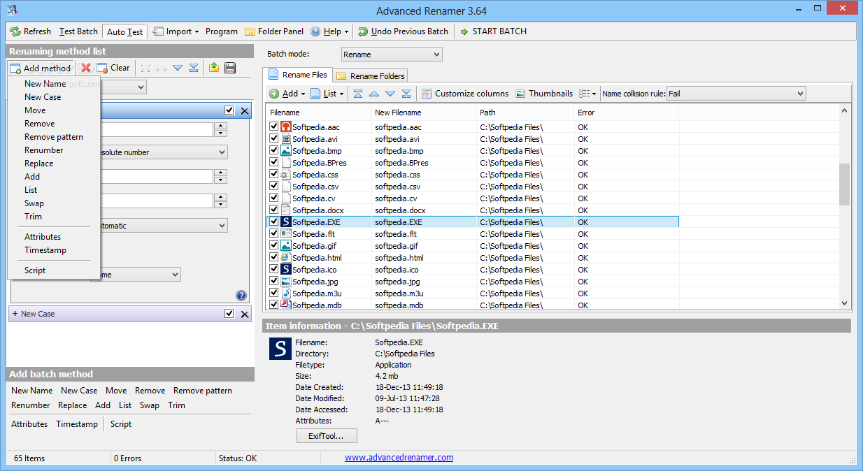Click the Clear methods button
Image resolution: width=863 pixels, height=471 pixels.
113,68
